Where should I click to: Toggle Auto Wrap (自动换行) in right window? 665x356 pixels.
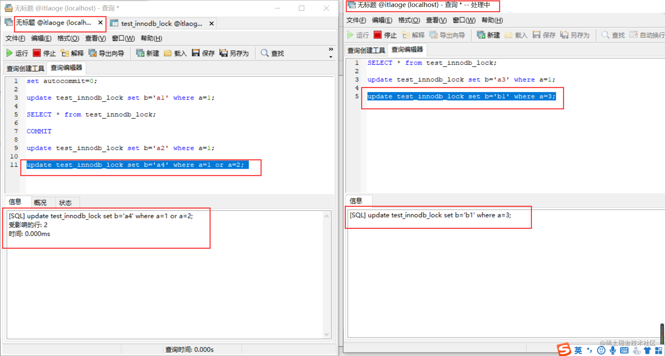(x=647, y=35)
